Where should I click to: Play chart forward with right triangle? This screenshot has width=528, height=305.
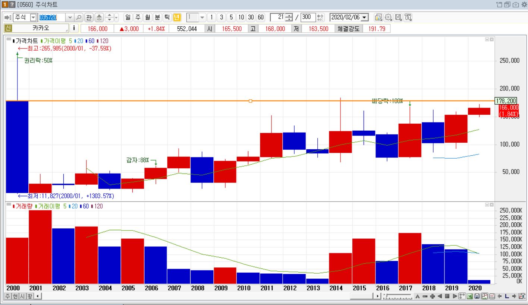[455, 296]
